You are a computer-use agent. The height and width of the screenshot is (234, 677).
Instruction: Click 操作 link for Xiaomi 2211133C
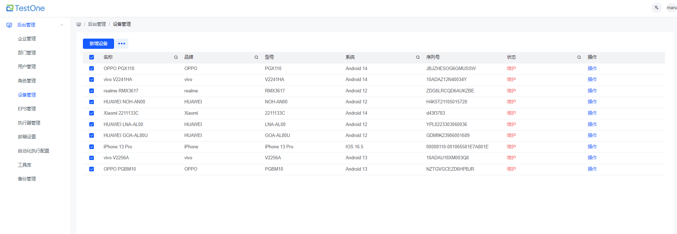point(592,113)
